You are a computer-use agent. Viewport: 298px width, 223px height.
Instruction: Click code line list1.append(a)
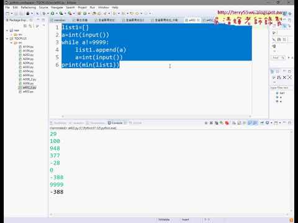click(101, 50)
